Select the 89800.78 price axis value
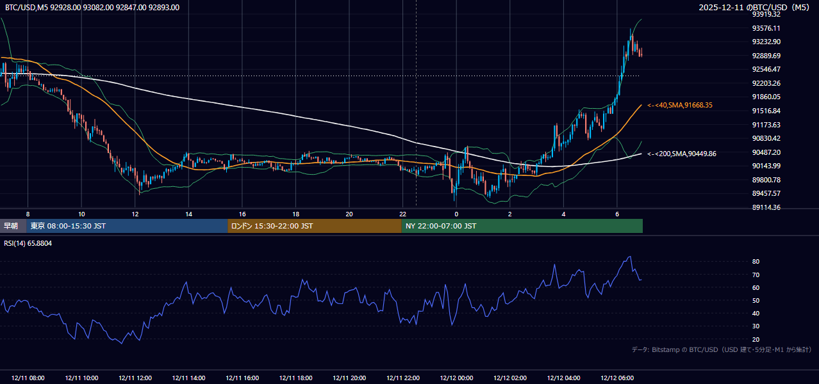 (x=766, y=180)
